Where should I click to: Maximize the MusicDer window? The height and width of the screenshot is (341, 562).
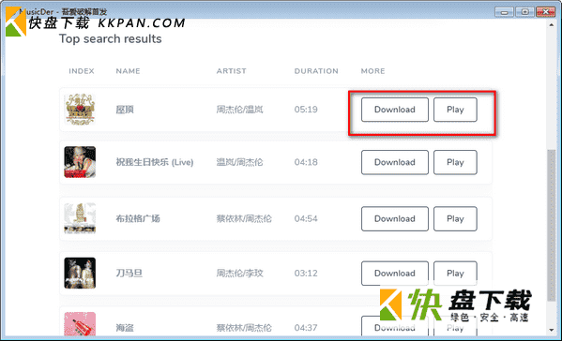(x=524, y=12)
